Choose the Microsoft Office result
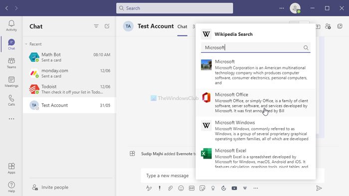 tap(255, 102)
